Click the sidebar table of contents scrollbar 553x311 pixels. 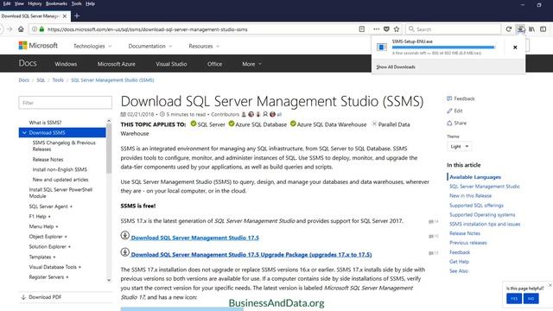tap(109, 148)
